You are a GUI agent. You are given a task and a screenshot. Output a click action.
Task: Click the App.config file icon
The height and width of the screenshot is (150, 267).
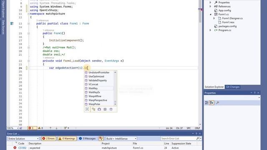tap(216, 10)
